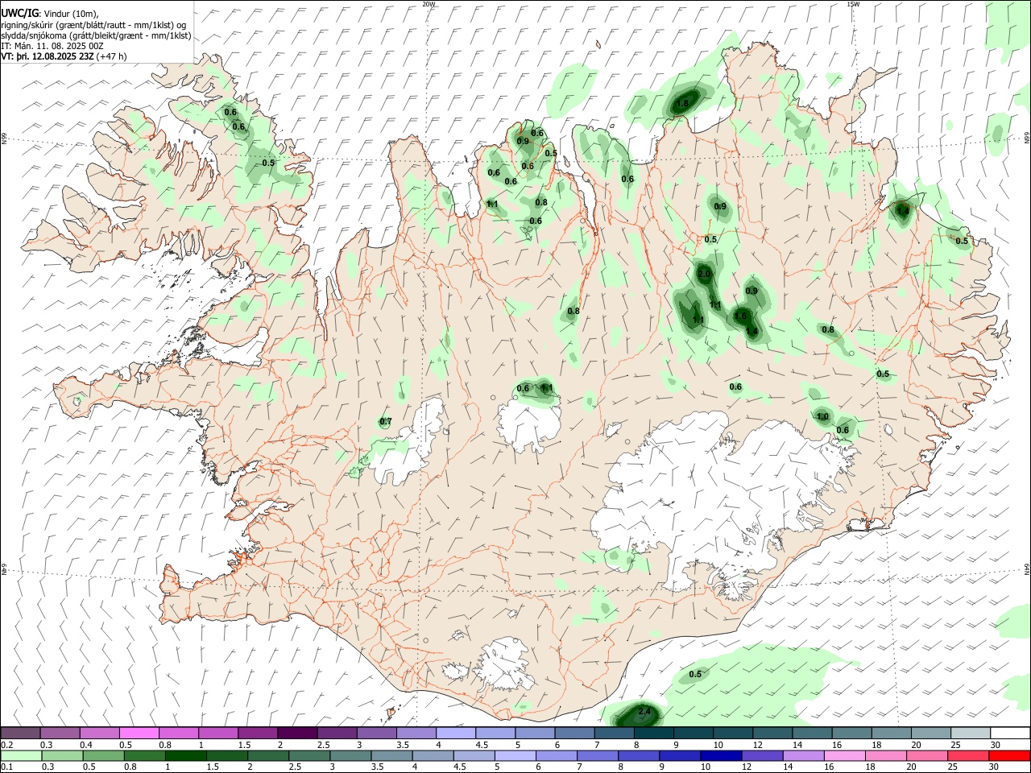Click the 15W longitude label

coord(853,4)
